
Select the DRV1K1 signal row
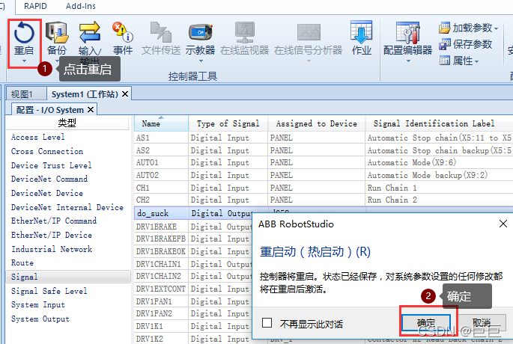(x=193, y=326)
